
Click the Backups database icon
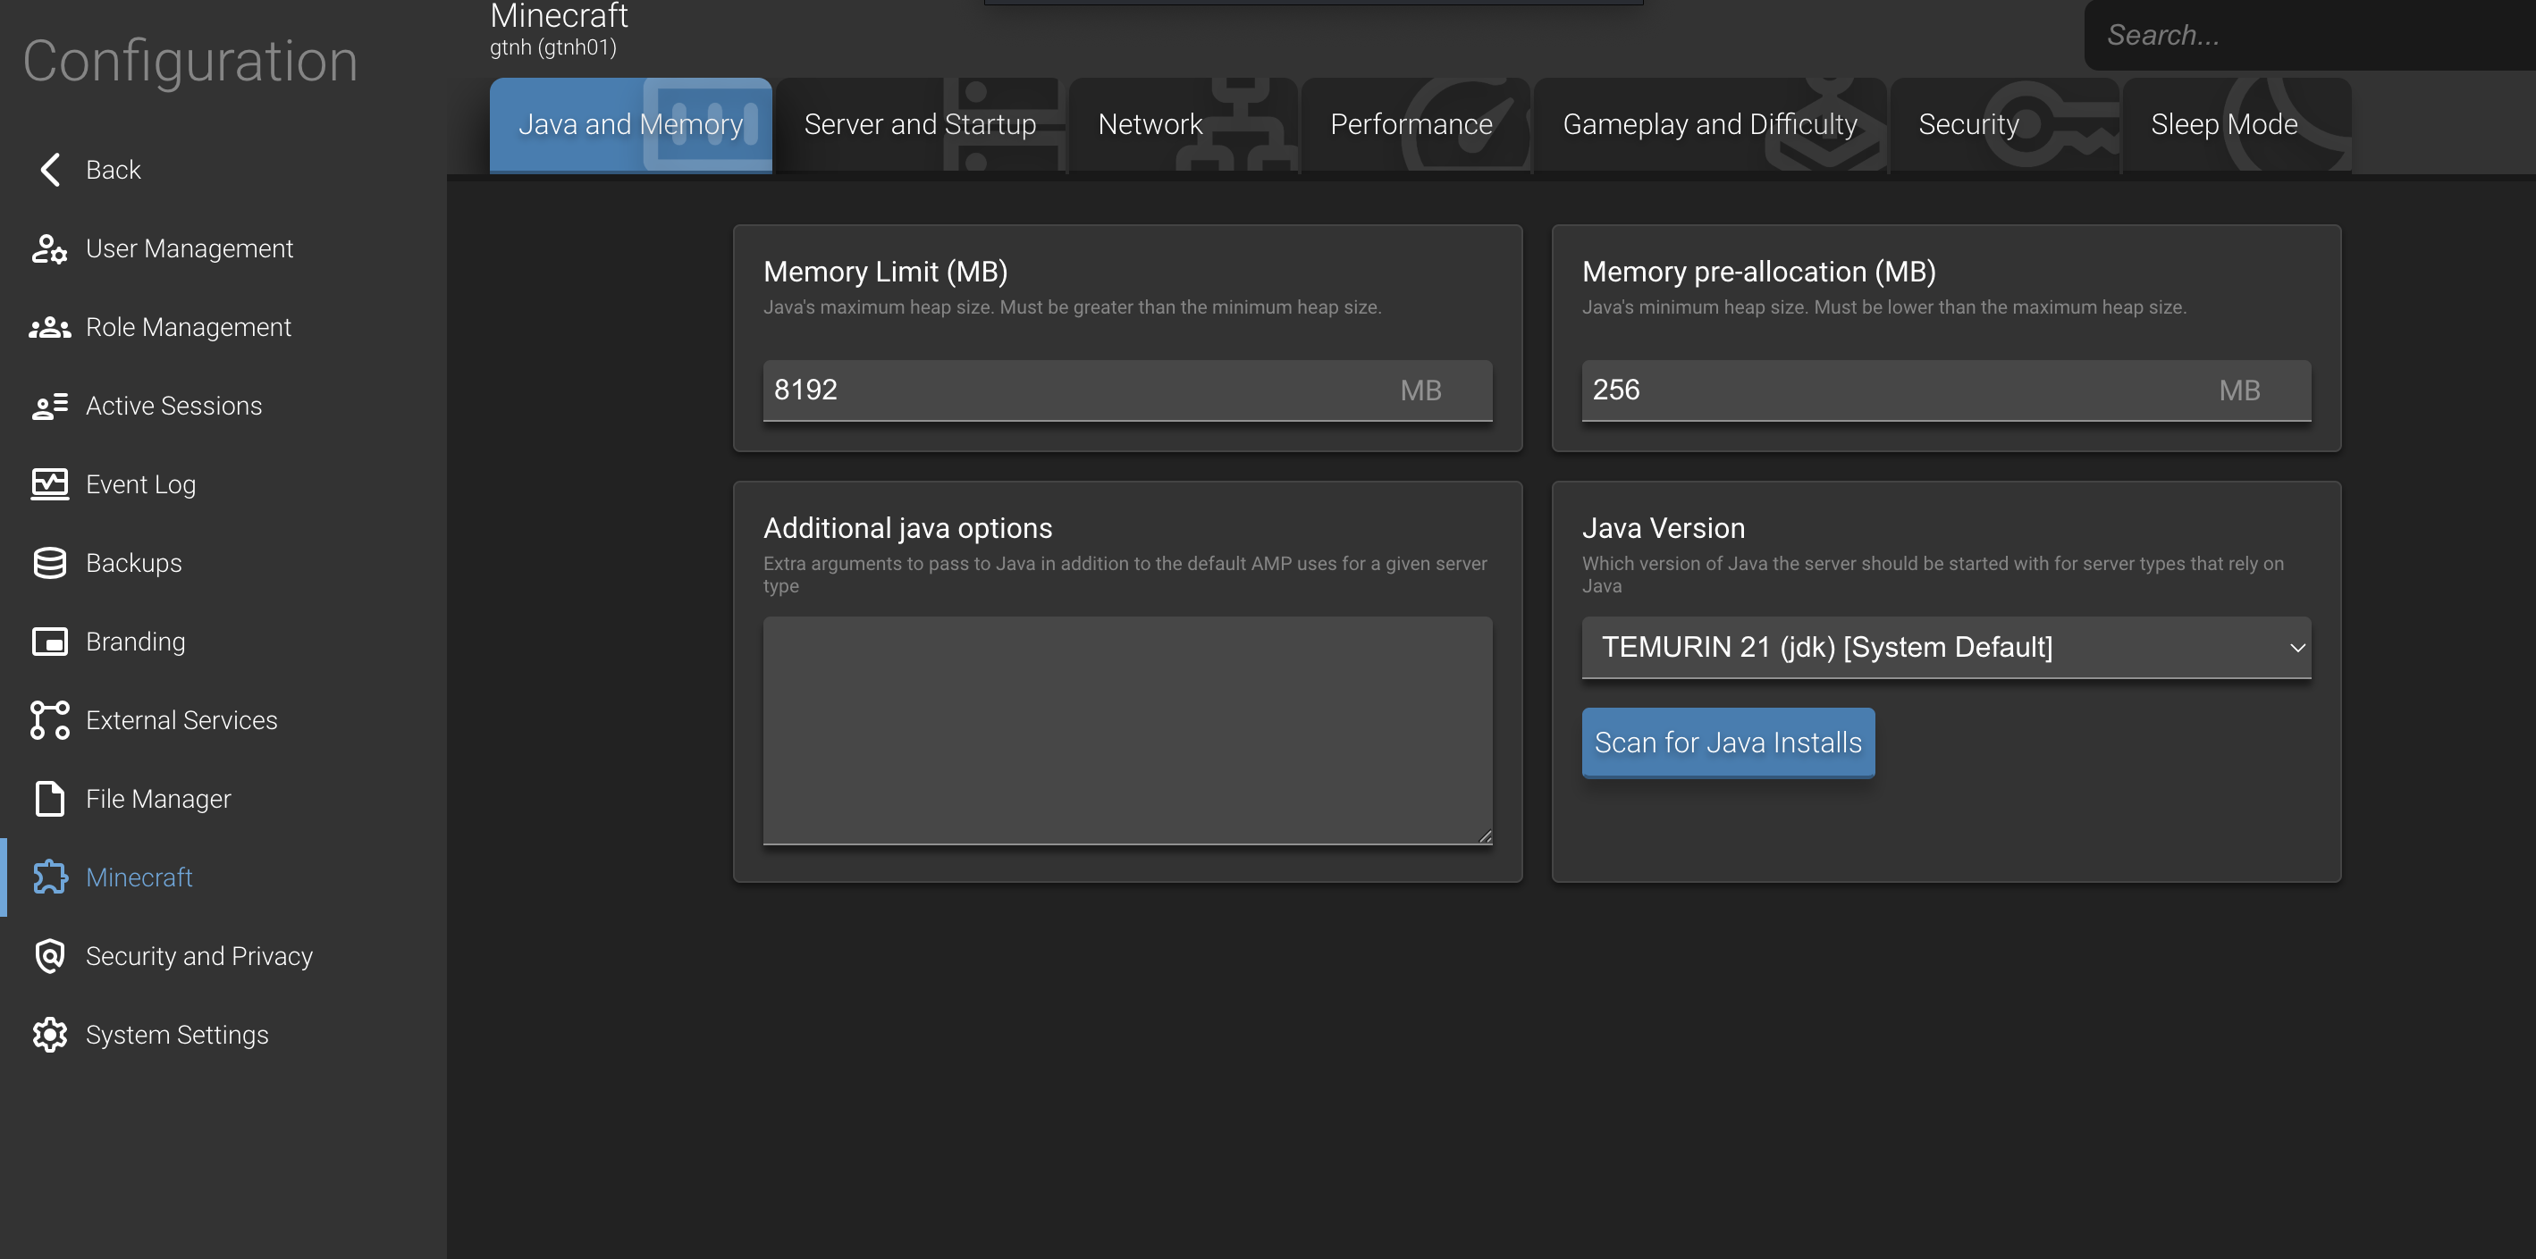click(x=49, y=563)
